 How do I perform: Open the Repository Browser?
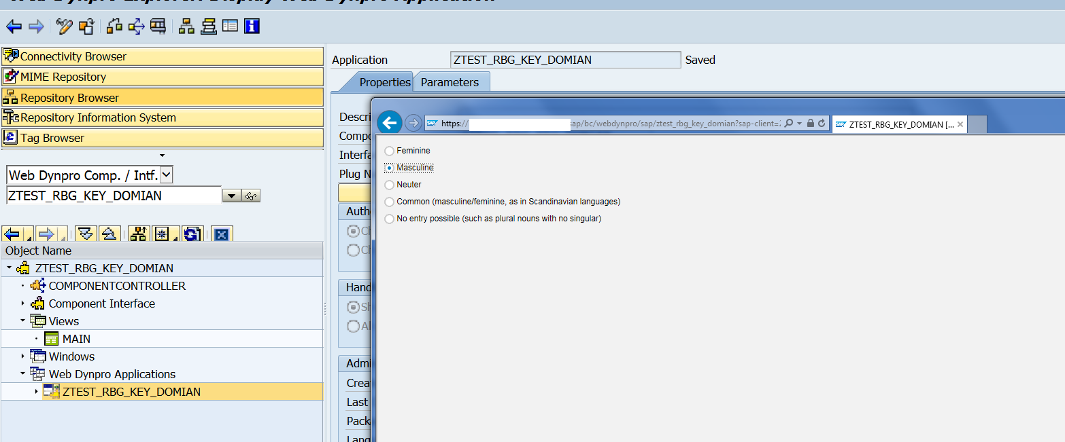click(x=163, y=97)
